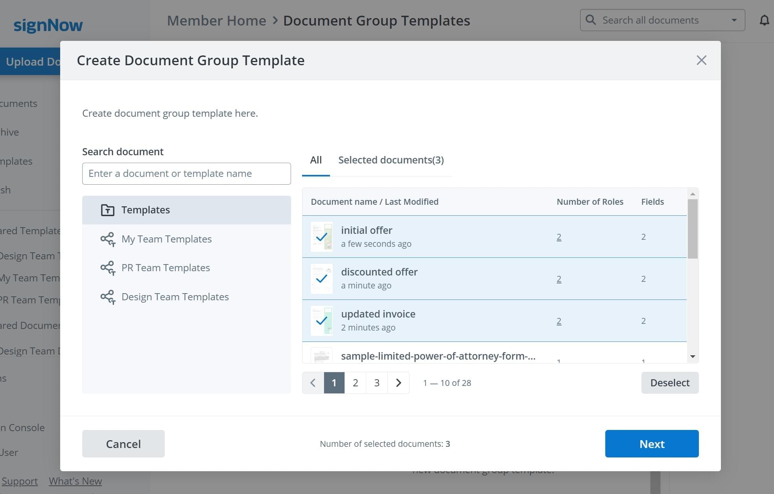Click the Deselect button

click(670, 382)
